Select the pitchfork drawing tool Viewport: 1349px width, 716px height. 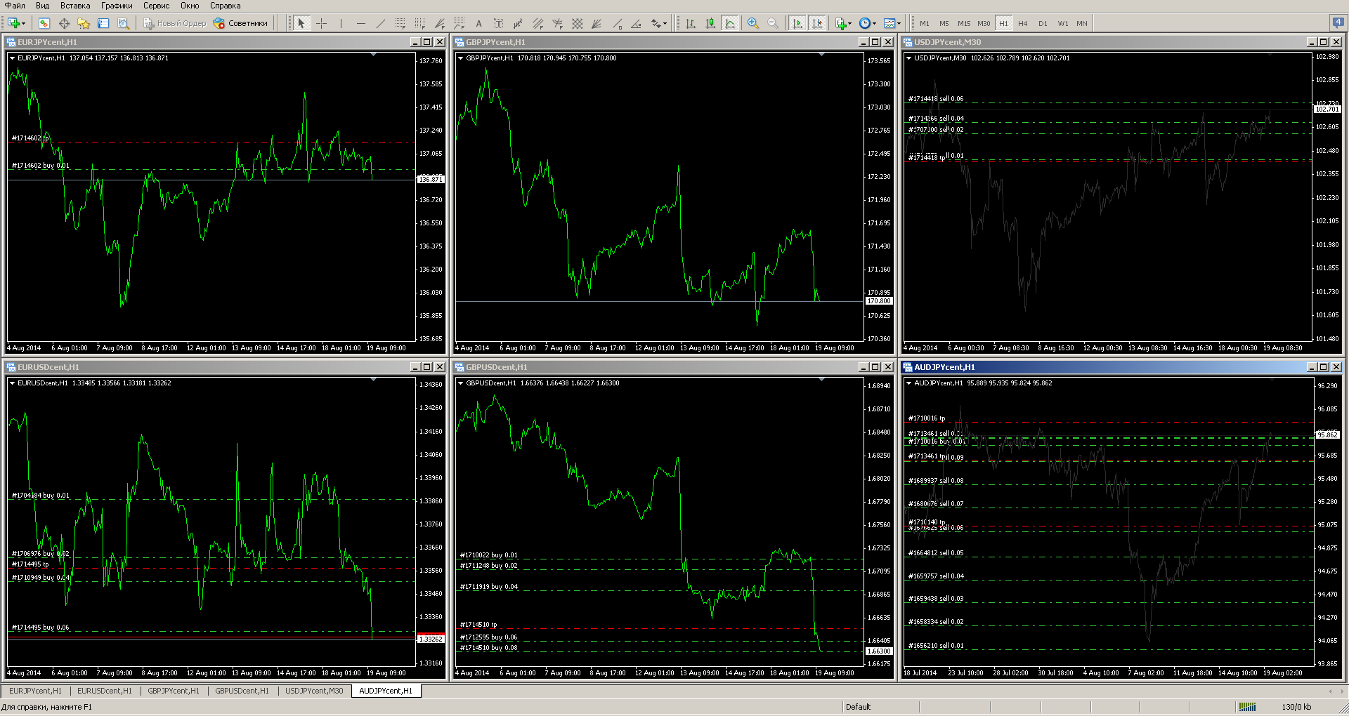click(557, 23)
